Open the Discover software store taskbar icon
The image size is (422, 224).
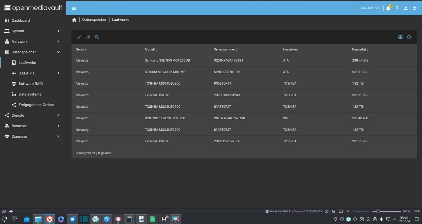pos(27,219)
